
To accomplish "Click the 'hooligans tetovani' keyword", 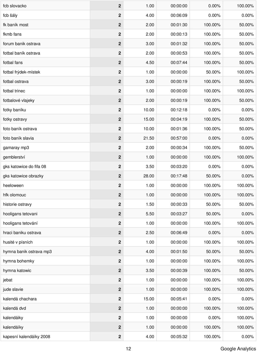I will [x=20, y=214].
